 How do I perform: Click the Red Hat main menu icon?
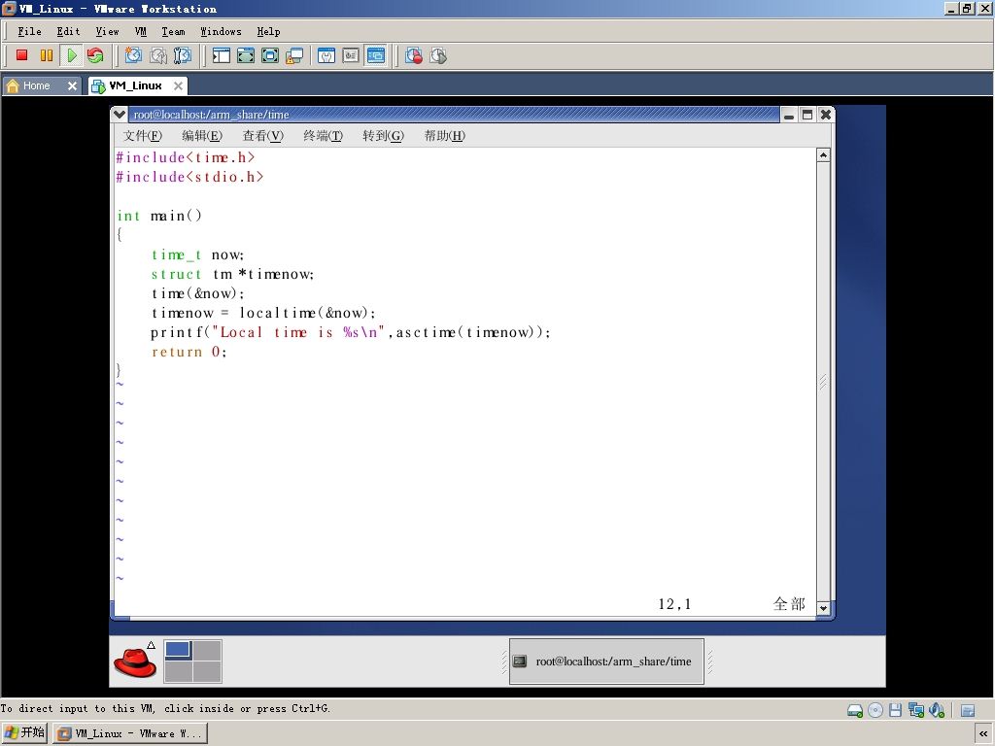(134, 661)
